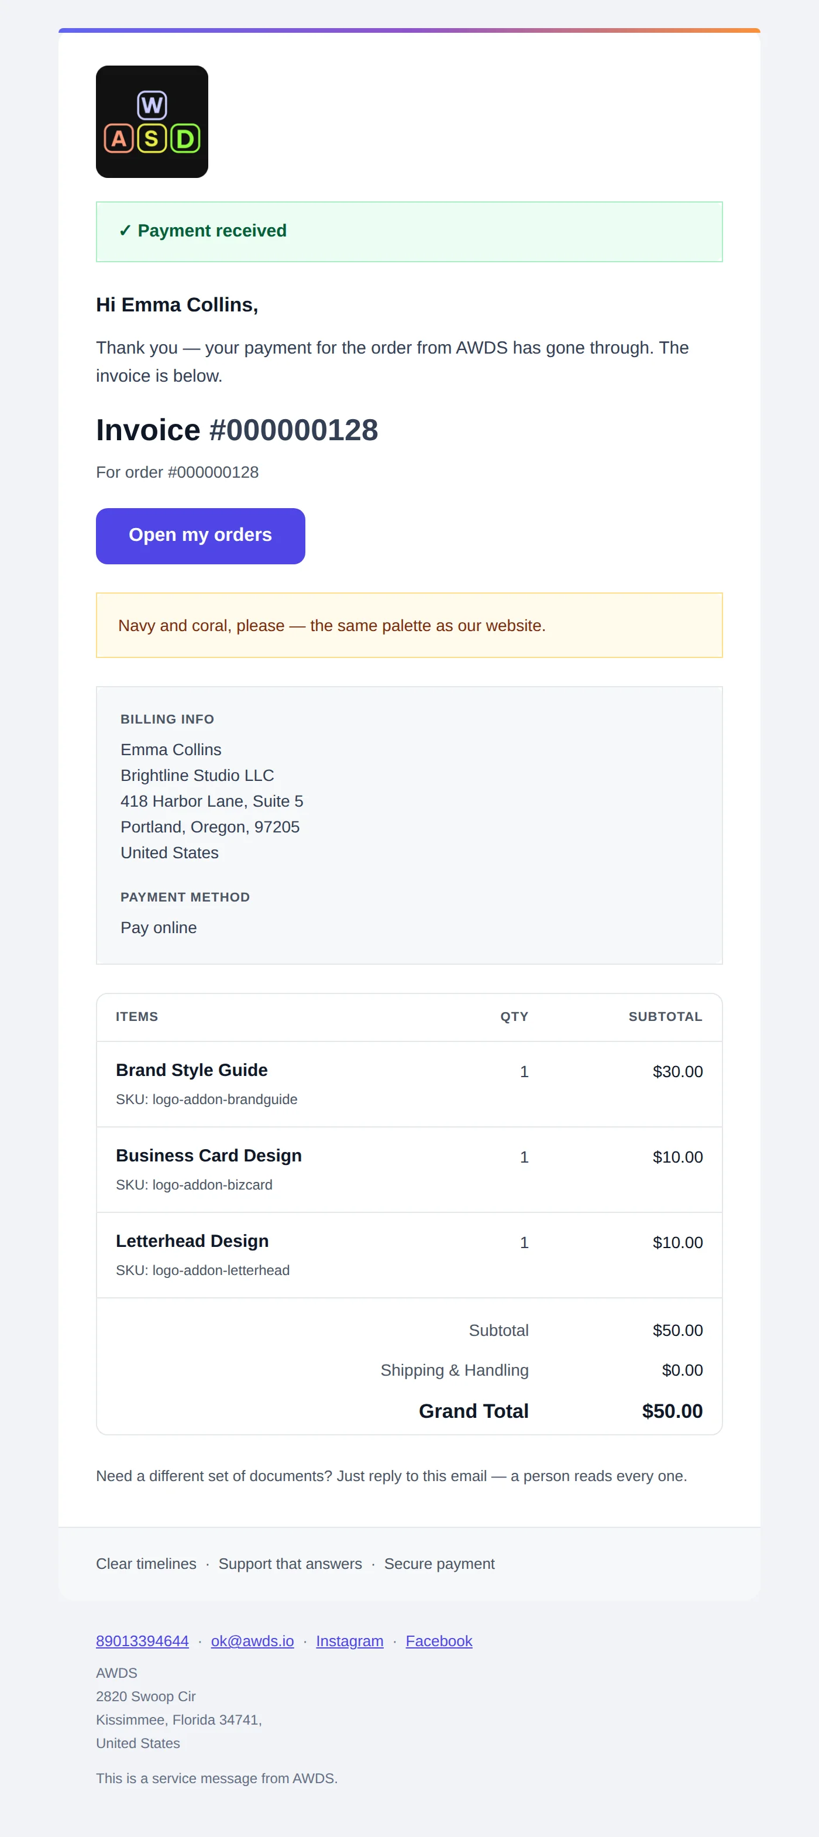Click the BILLING INFO heading
This screenshot has width=819, height=1837.
pyautogui.click(x=167, y=719)
